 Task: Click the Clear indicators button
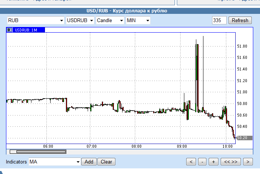coord(106,162)
